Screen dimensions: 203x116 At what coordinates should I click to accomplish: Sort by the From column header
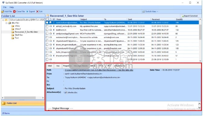coord(67,19)
